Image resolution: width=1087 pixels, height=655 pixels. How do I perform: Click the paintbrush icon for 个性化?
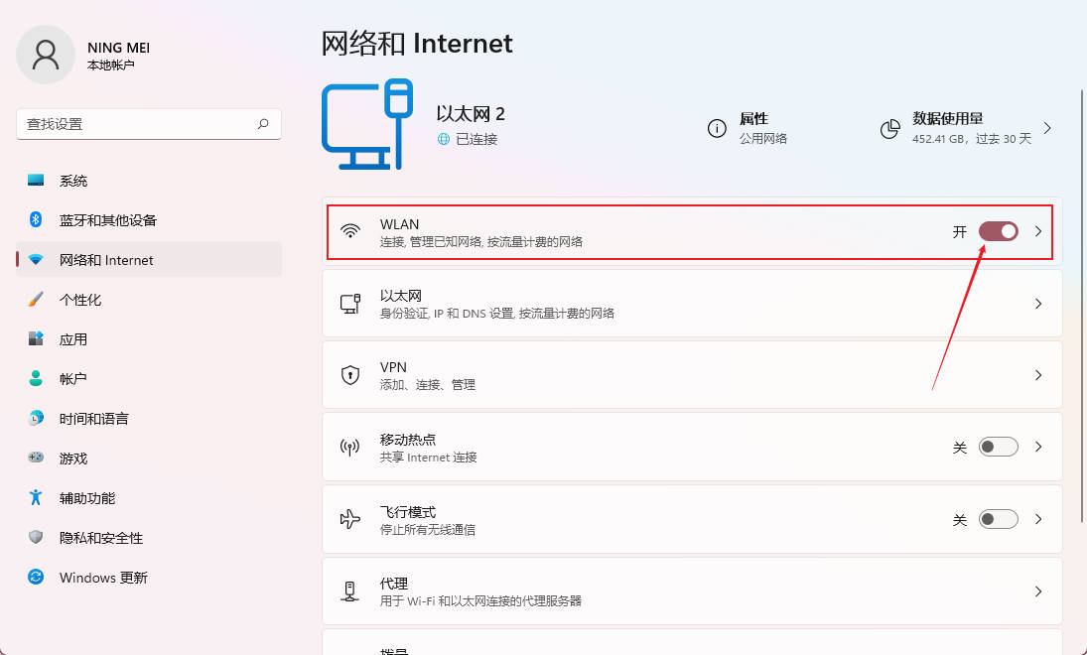(36, 300)
